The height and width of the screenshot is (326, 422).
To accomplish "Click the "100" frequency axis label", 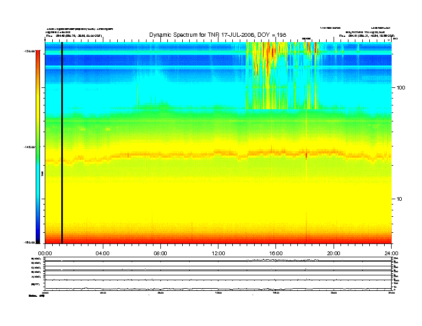I will [x=401, y=88].
